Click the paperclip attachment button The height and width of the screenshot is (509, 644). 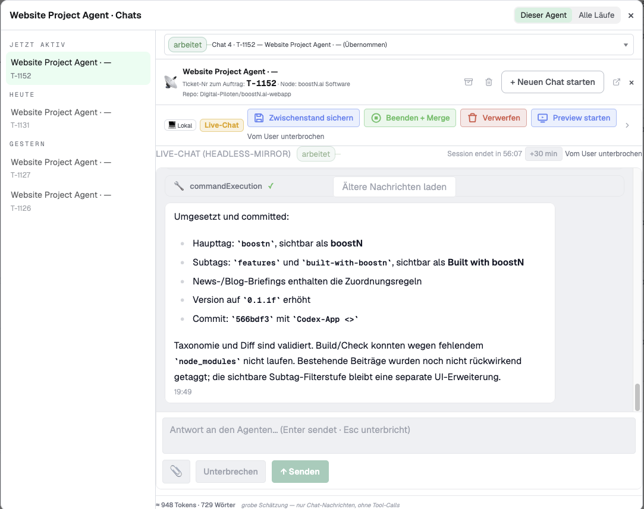(176, 471)
